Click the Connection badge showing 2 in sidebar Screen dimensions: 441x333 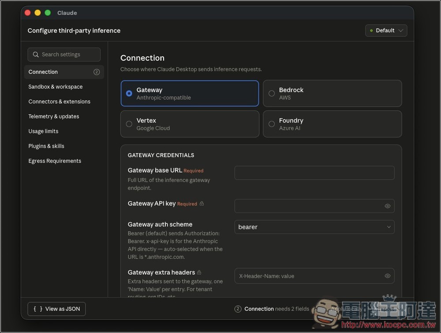pos(97,72)
